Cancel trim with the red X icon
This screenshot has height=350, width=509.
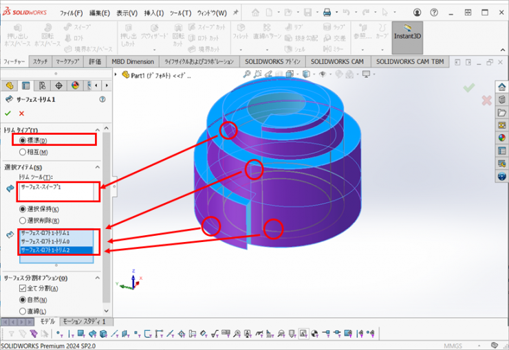tap(21, 113)
